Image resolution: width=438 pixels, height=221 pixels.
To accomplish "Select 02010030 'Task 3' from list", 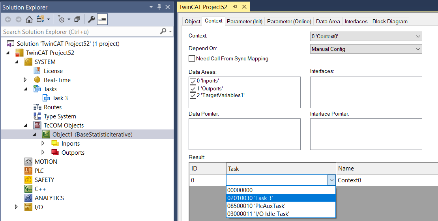I will click(x=281, y=198).
